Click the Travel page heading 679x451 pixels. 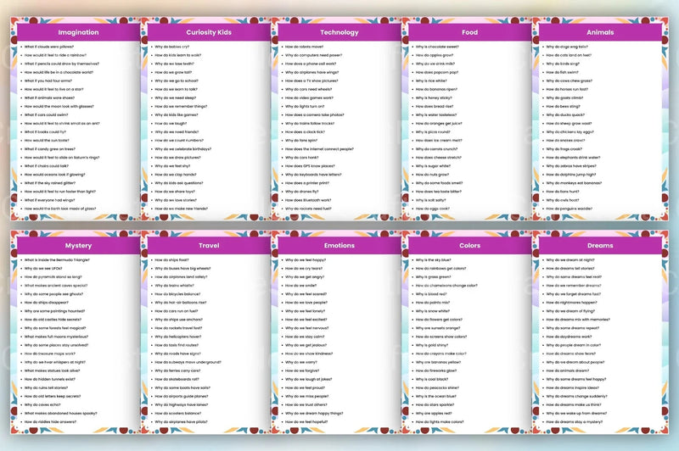[x=209, y=246]
